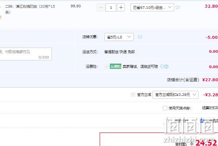This screenshot has width=218, height=146.
Task: Click the 24.52 final payment amount
Action: point(206,143)
